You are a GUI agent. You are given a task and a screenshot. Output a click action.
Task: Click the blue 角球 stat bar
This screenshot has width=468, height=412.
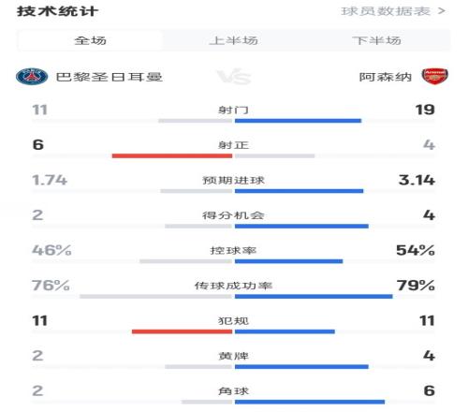[x=310, y=402]
